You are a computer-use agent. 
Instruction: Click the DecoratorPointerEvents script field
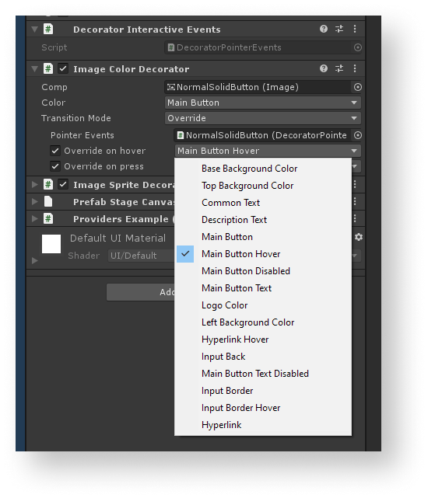pos(262,47)
